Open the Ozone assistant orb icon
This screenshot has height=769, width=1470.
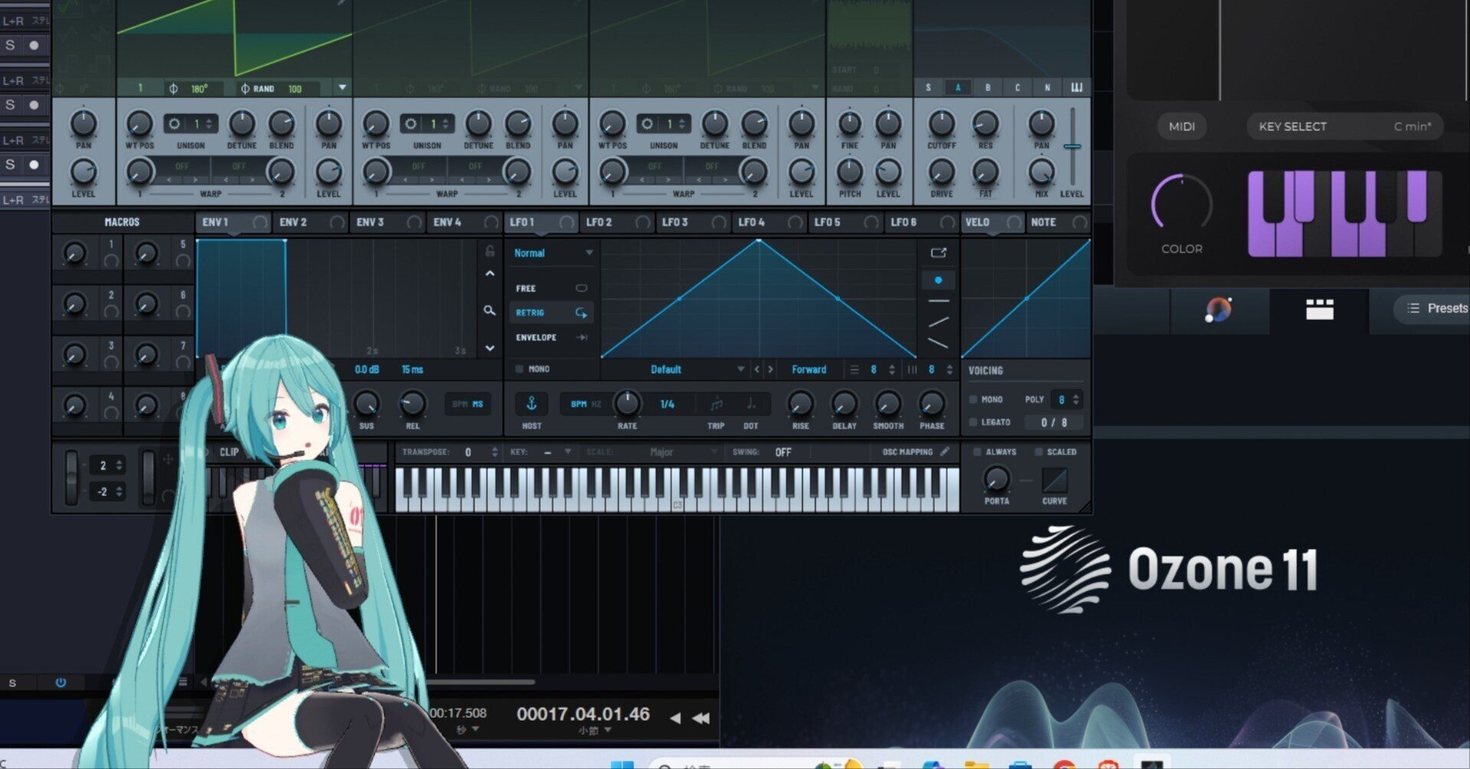click(1218, 310)
